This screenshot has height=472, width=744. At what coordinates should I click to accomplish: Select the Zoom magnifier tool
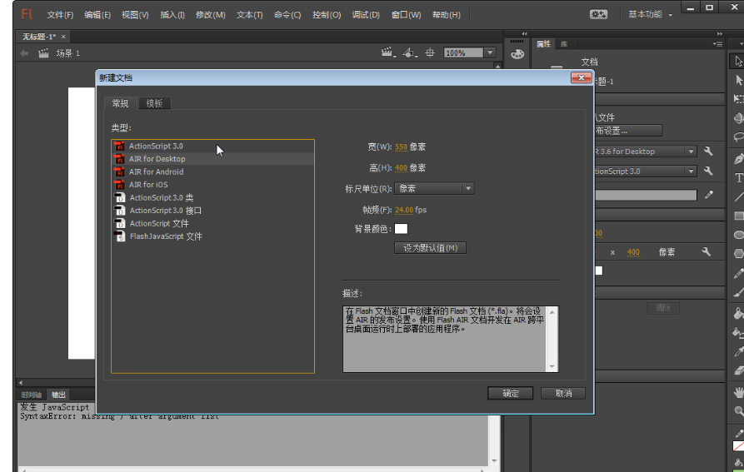[738, 411]
